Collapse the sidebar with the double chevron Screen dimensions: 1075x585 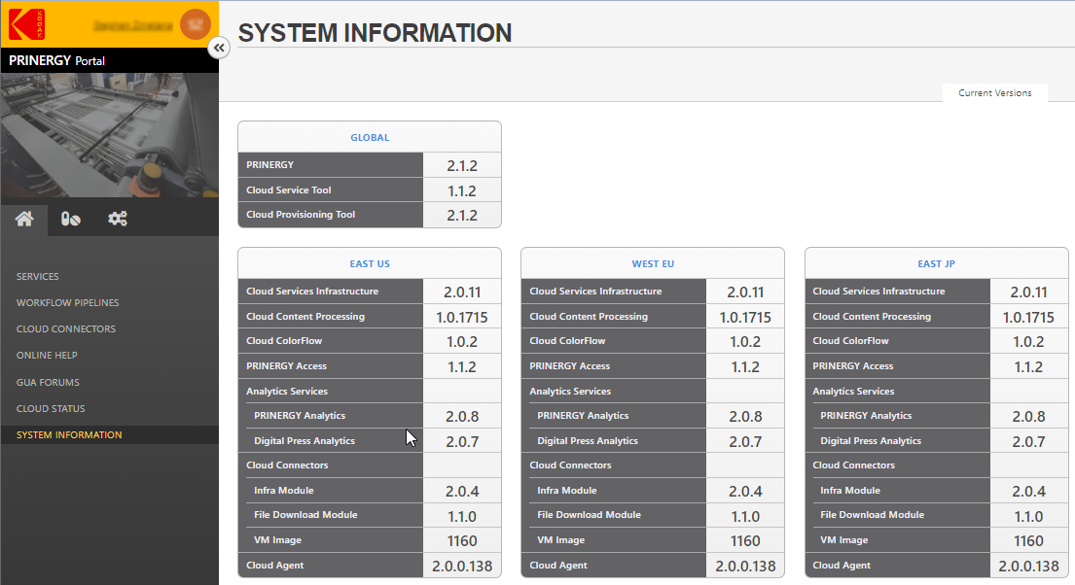coord(219,48)
